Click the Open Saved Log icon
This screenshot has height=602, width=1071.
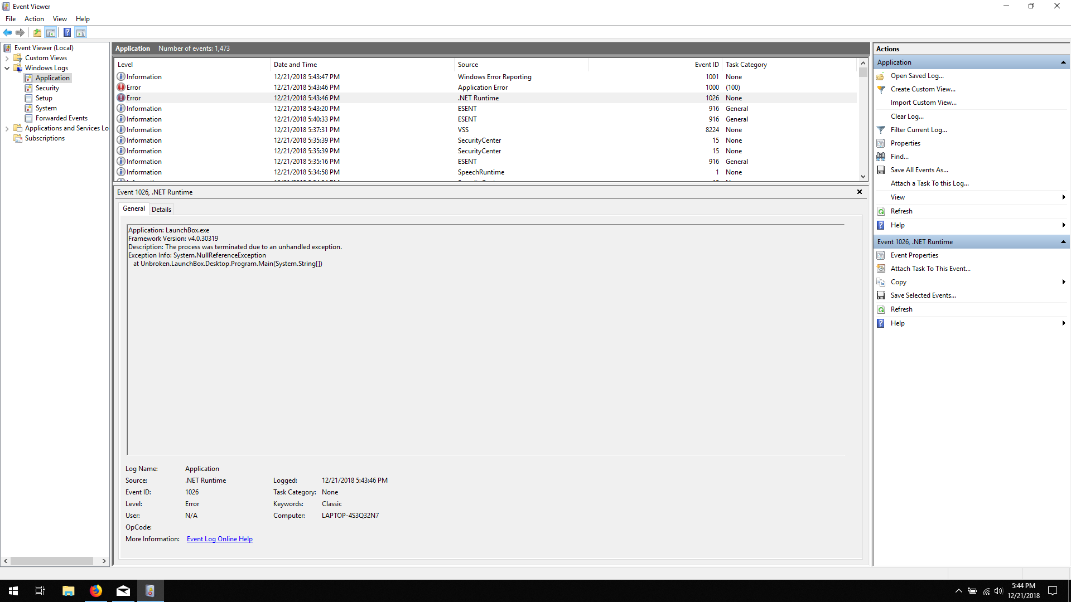[881, 76]
